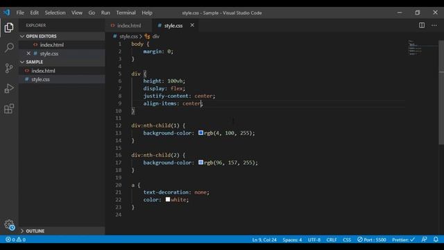This screenshot has height=250, width=444.
Task: Open the Run menu
Action: pyautogui.click(x=105, y=12)
